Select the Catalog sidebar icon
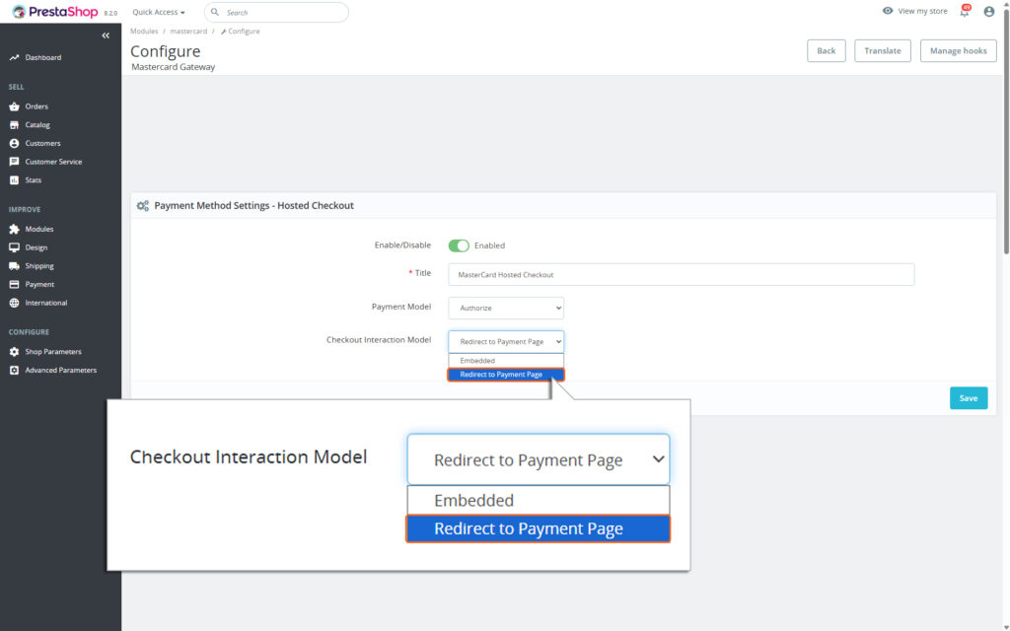1010x631 pixels. pos(14,124)
